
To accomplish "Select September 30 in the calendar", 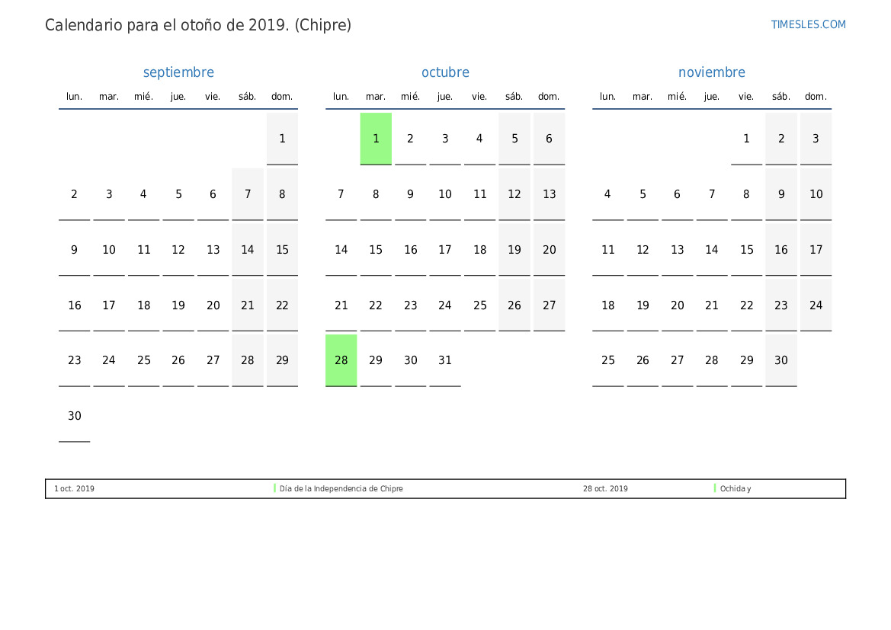I will point(74,416).
